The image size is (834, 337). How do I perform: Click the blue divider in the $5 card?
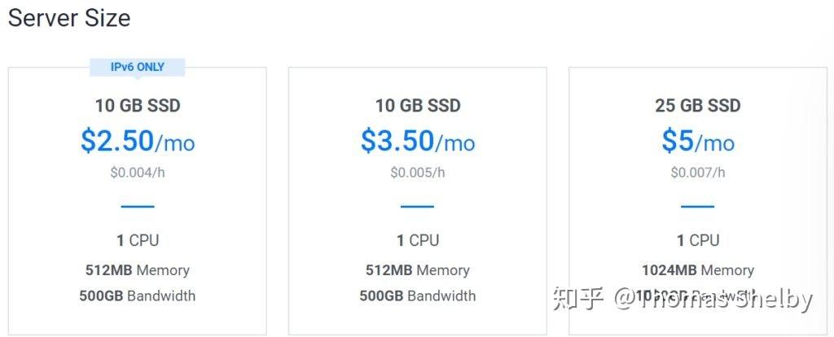(x=698, y=206)
